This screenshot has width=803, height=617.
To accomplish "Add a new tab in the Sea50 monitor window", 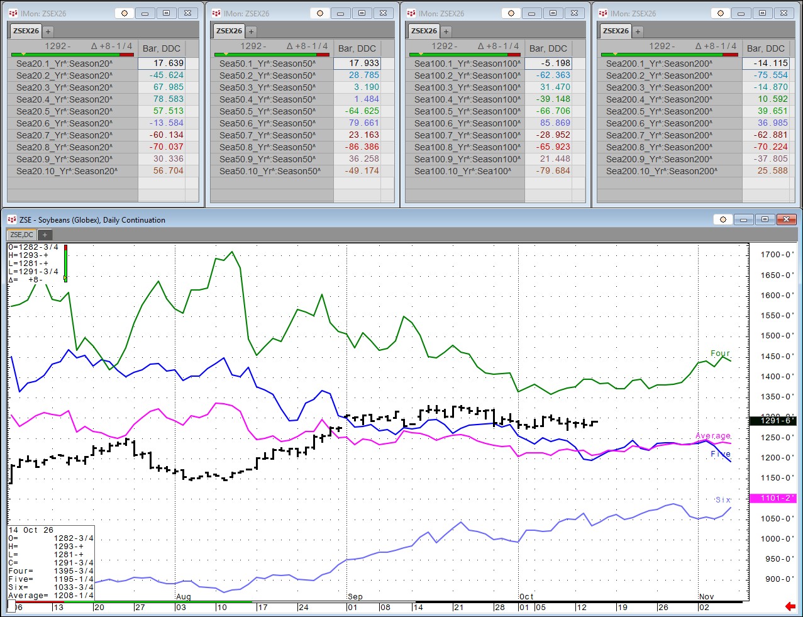I will coord(251,31).
